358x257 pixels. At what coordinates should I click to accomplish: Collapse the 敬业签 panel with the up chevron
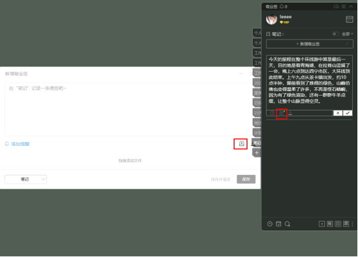pos(351,6)
